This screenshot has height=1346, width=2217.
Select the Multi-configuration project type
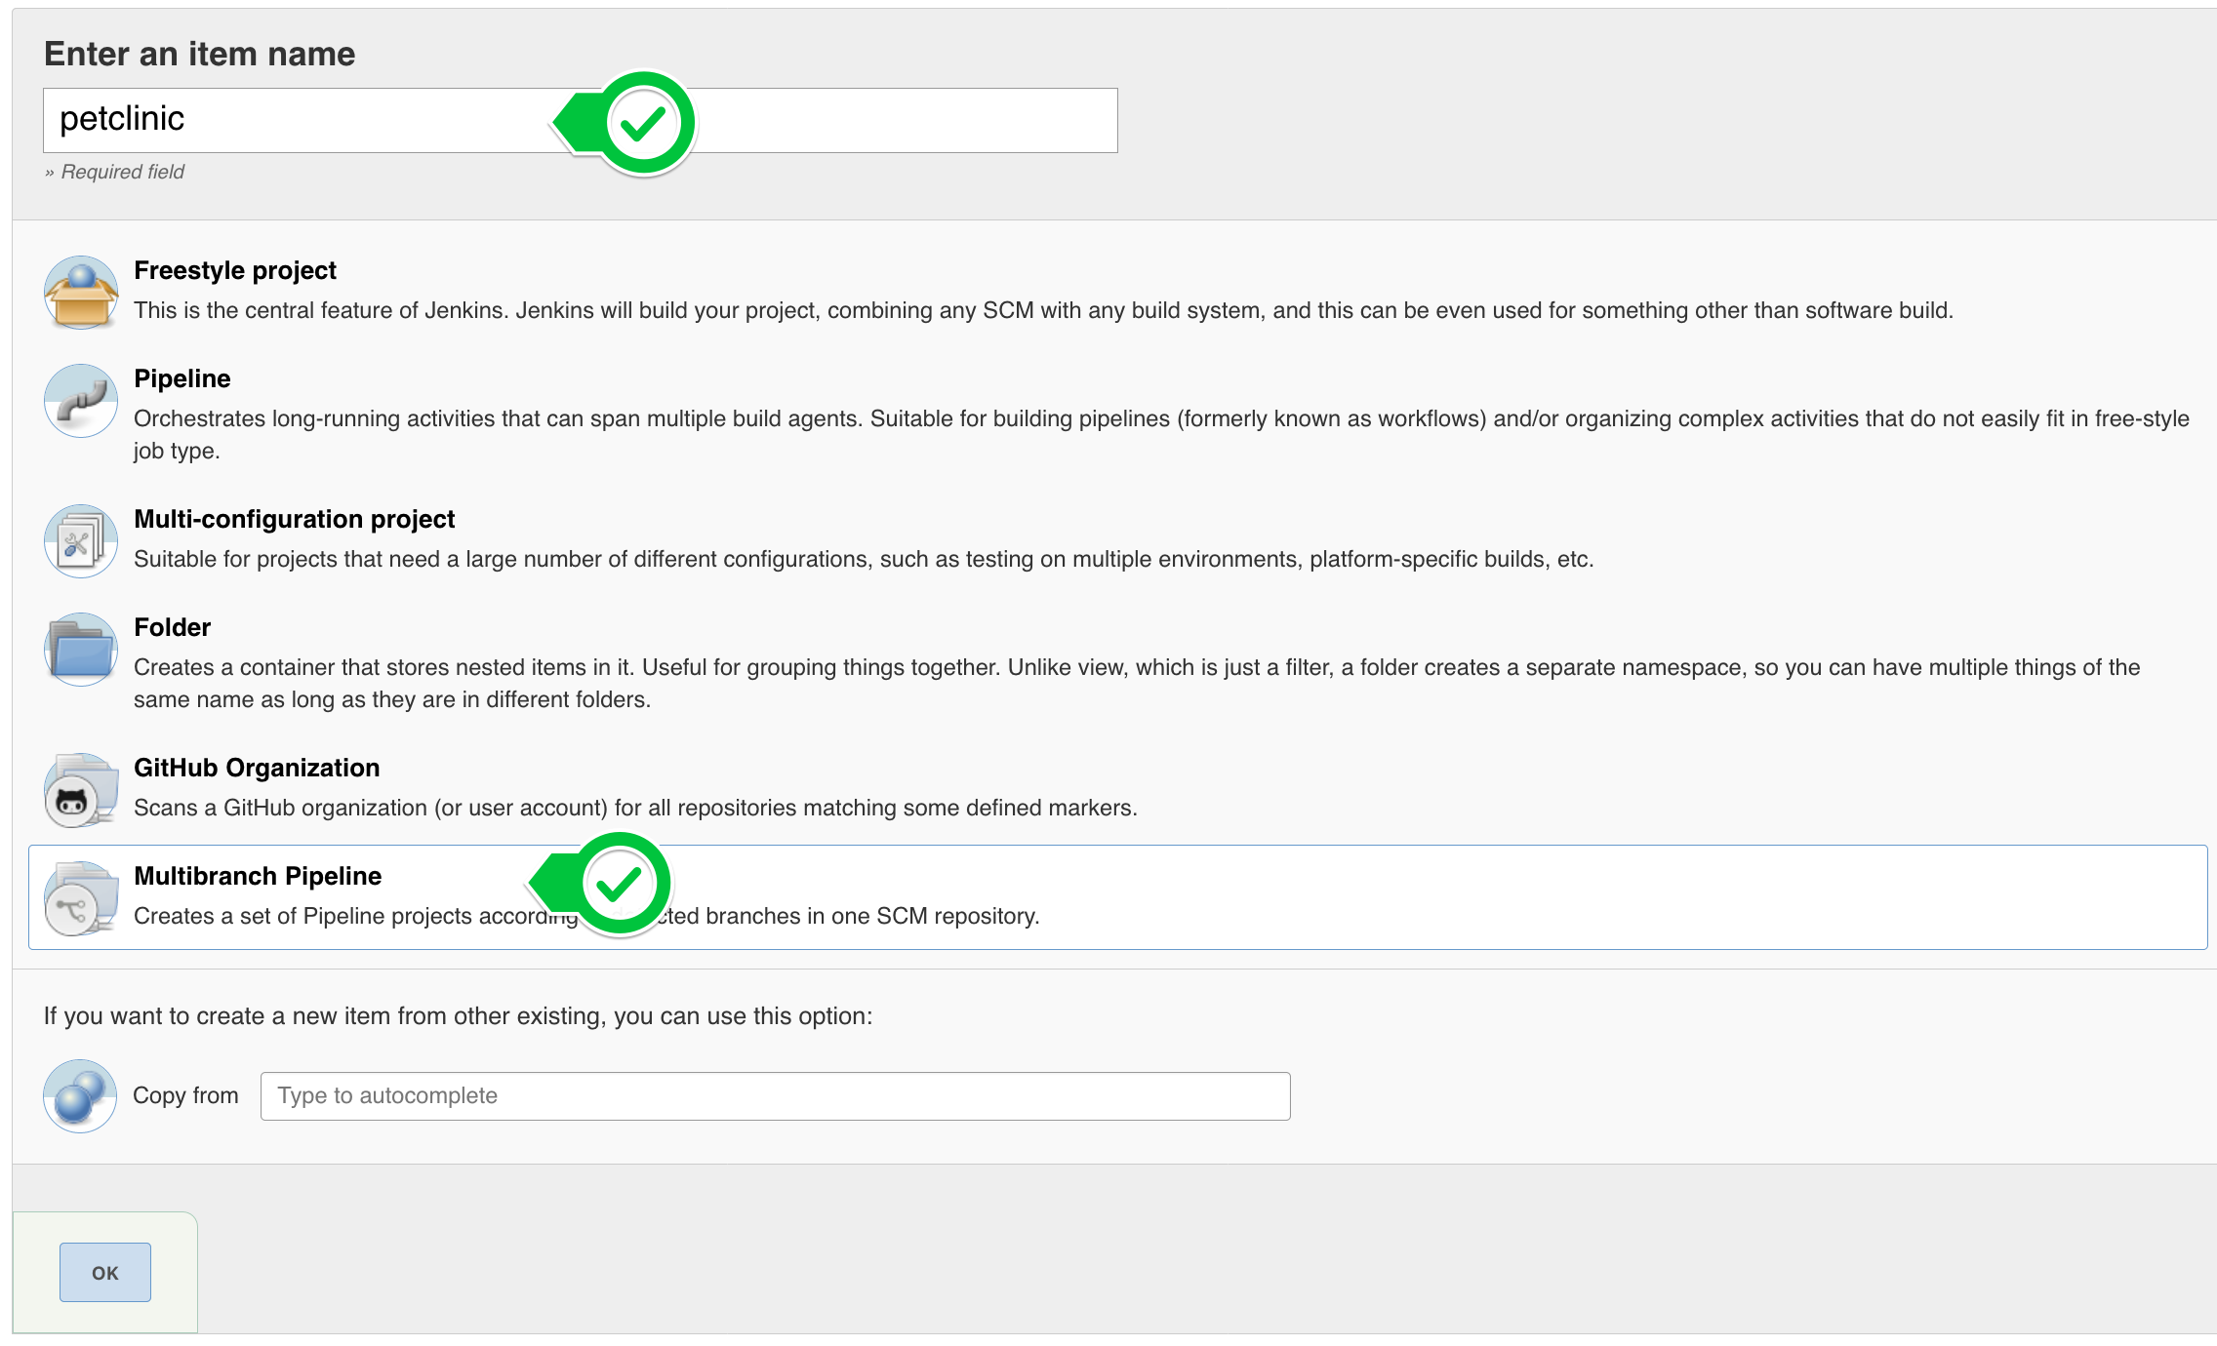pyautogui.click(x=294, y=519)
